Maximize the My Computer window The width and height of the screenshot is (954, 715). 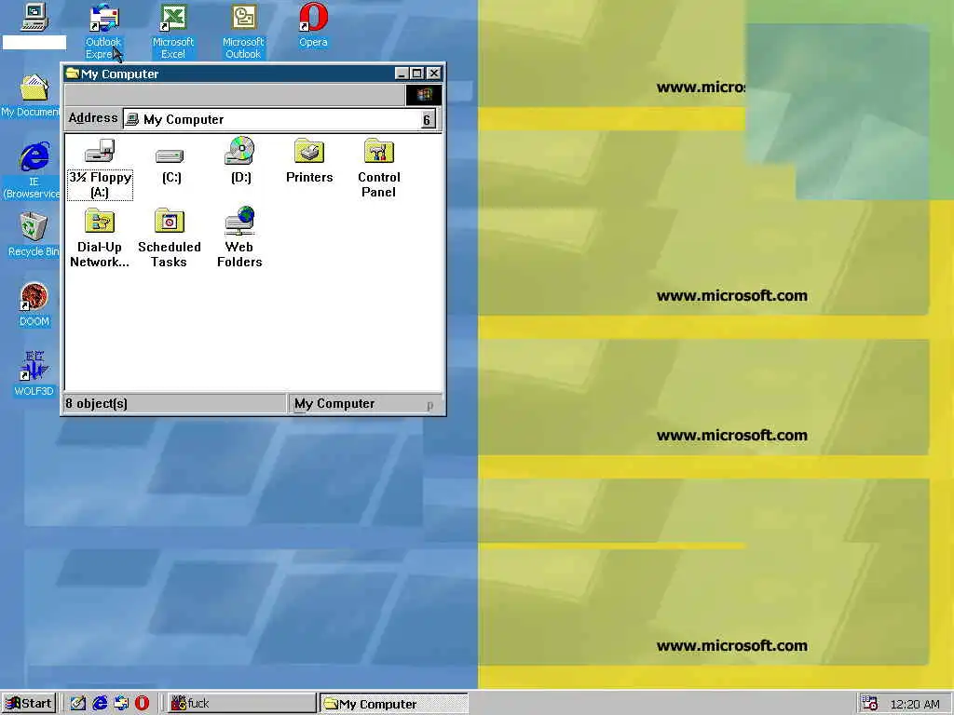click(416, 74)
